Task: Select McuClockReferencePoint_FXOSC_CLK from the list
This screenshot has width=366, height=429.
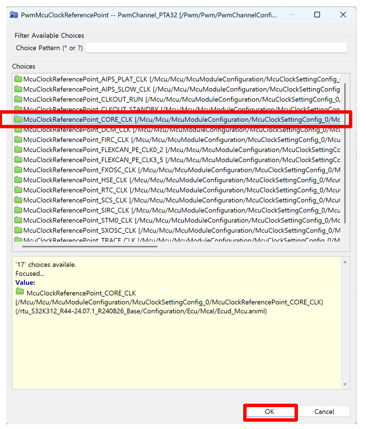Action: click(x=80, y=170)
